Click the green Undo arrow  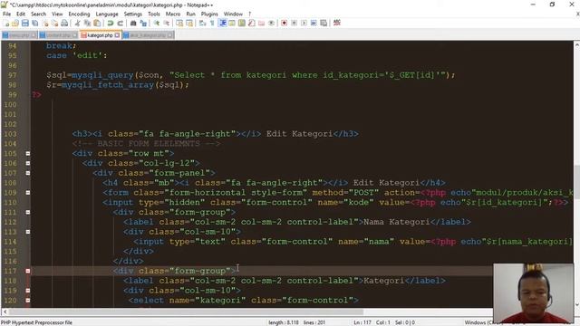[x=111, y=23]
